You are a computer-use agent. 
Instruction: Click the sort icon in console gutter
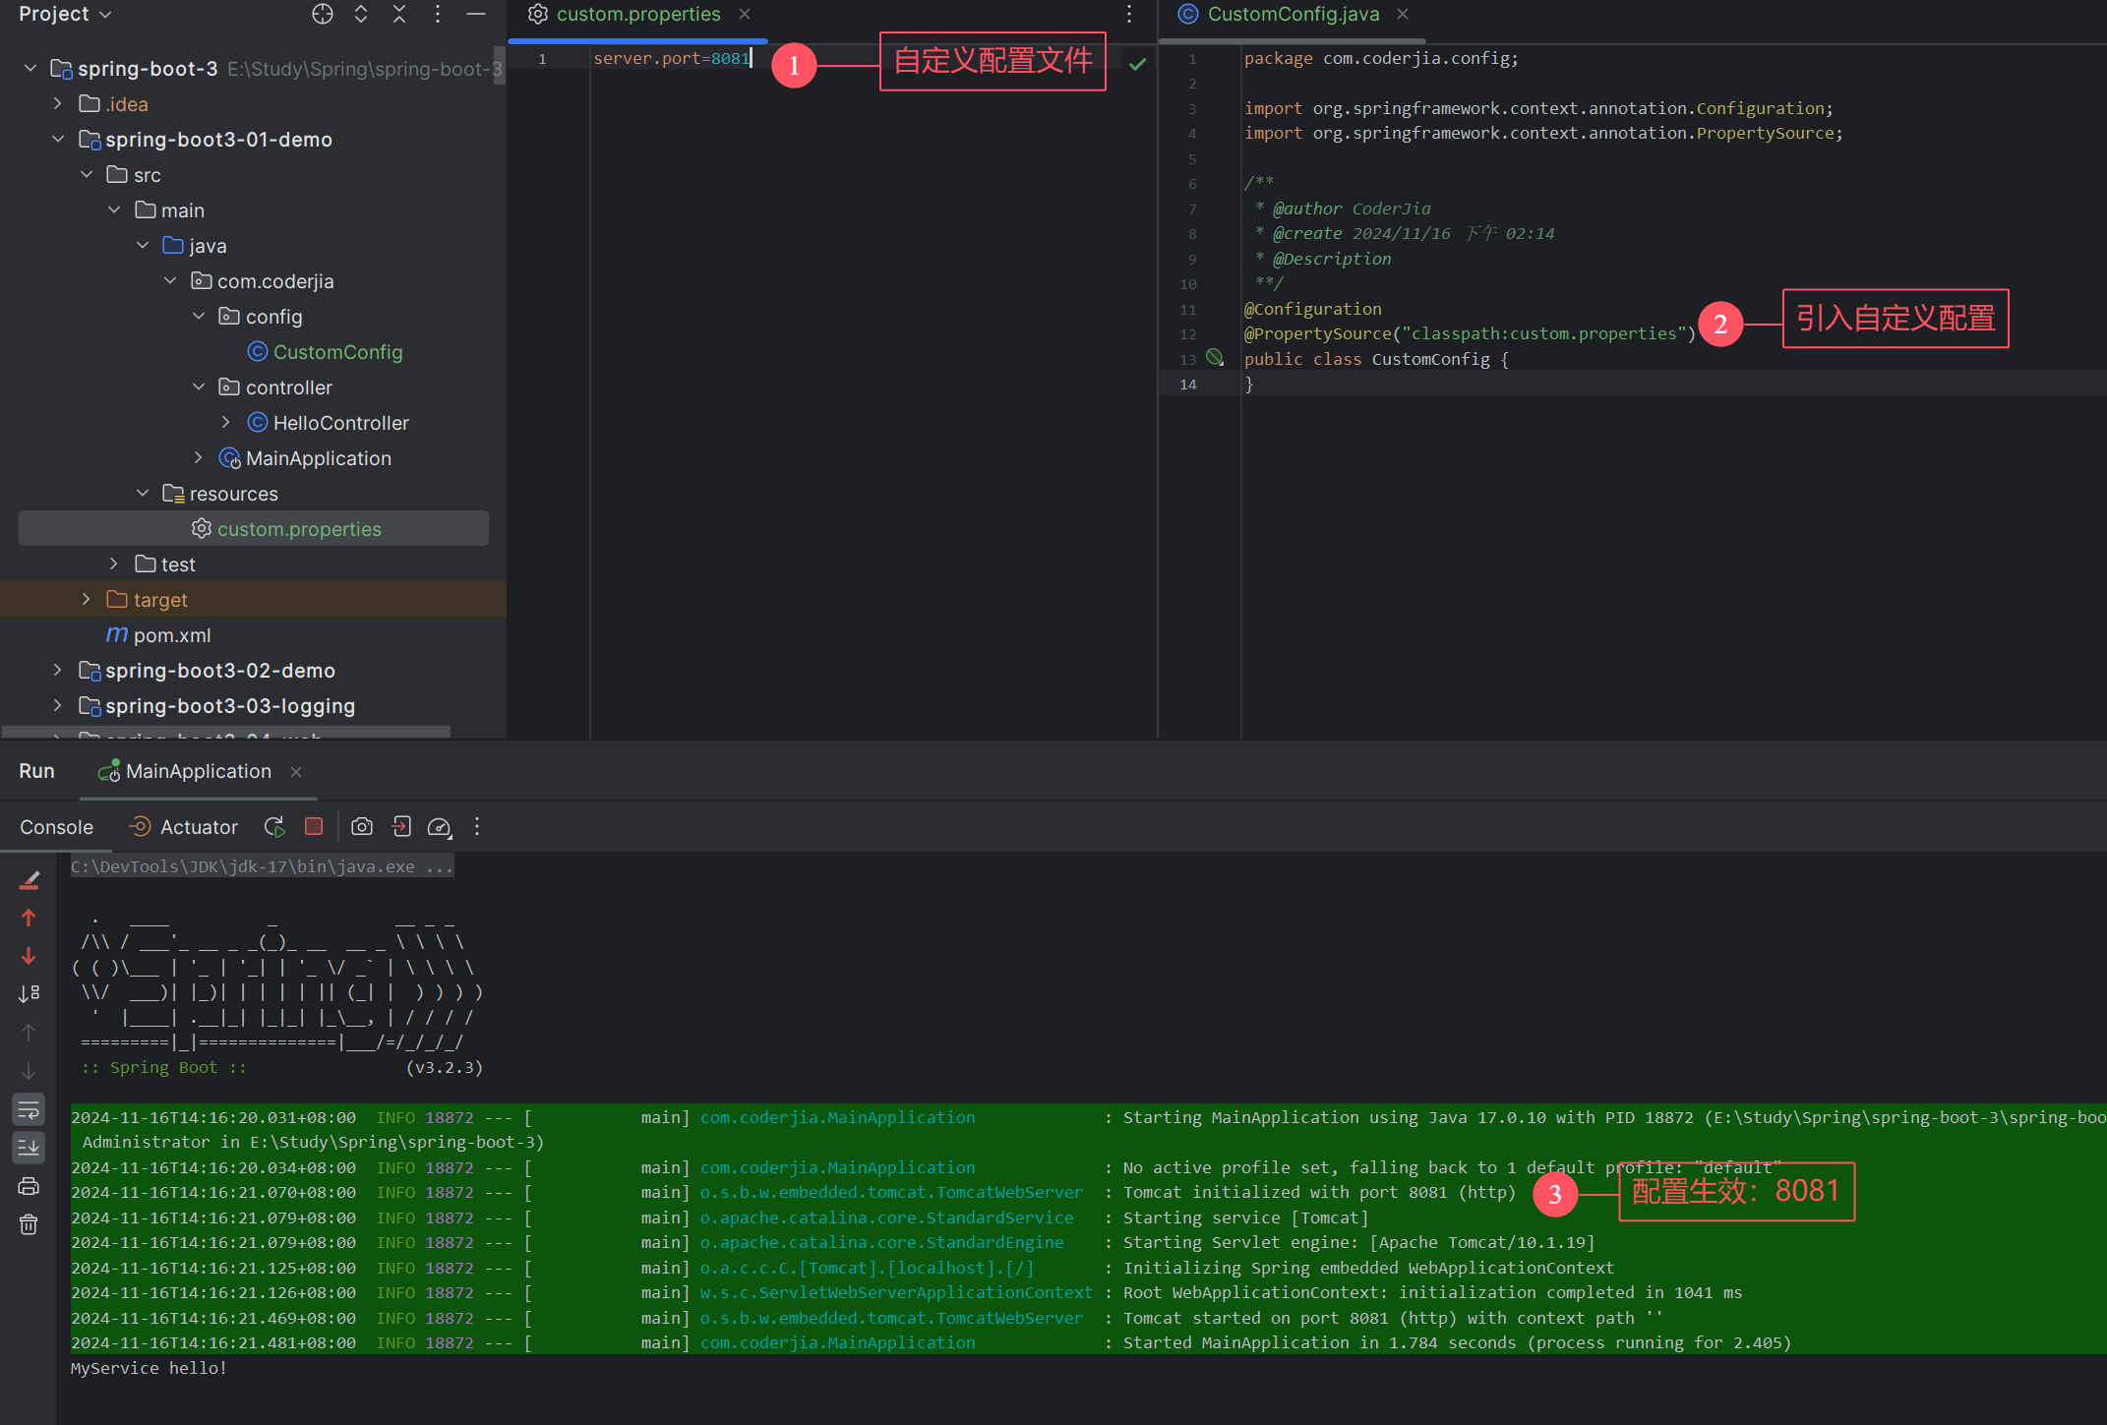(29, 994)
